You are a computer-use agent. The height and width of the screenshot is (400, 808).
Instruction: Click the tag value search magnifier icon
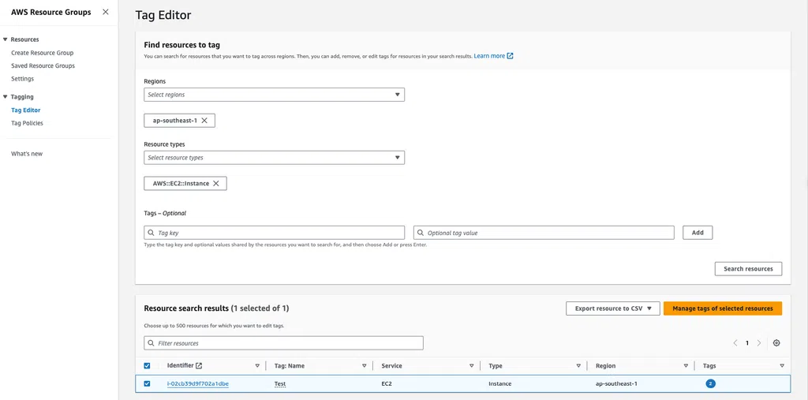tap(421, 233)
